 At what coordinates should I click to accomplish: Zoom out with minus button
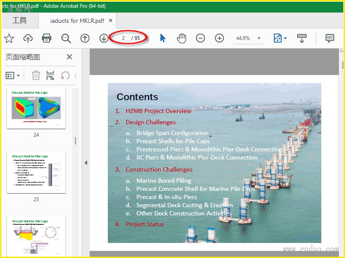coord(201,38)
